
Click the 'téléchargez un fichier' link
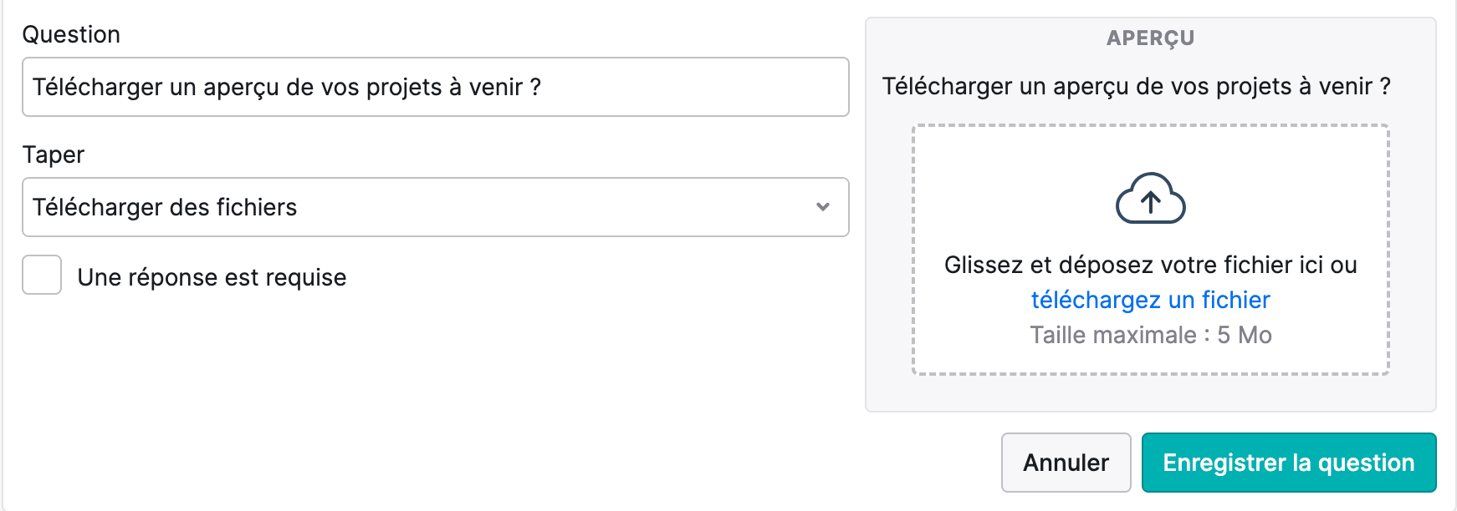(1150, 300)
